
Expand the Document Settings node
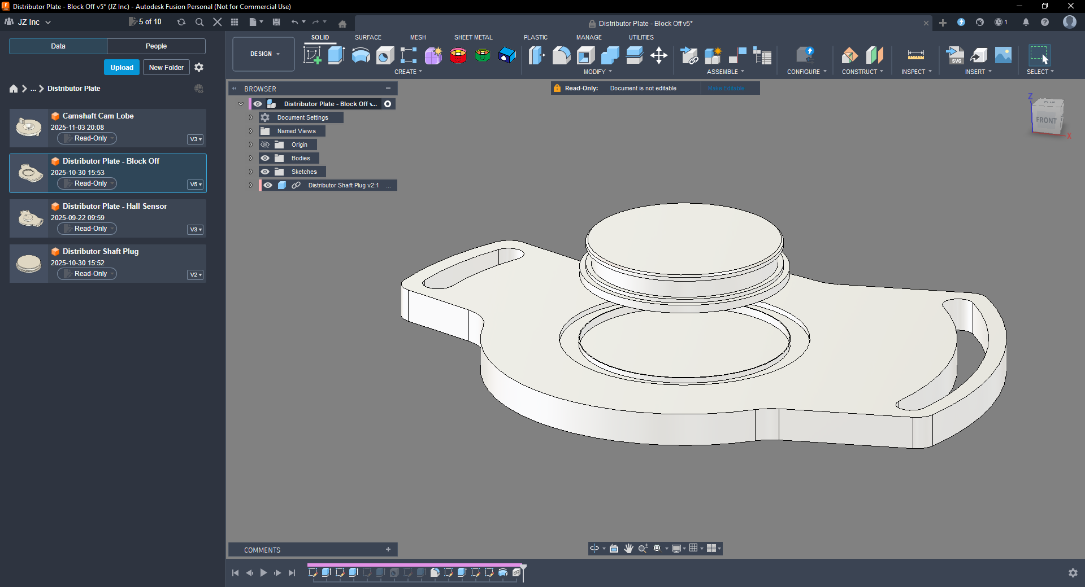pos(251,117)
